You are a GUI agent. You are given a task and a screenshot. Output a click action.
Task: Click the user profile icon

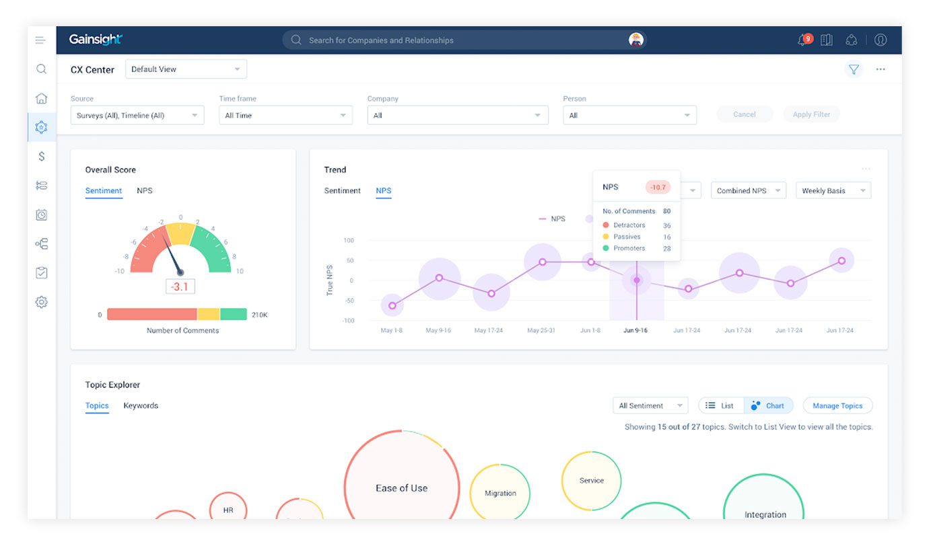click(x=880, y=40)
